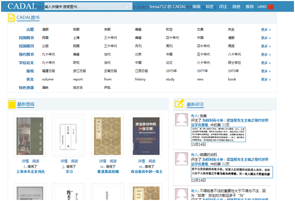
Task: Click 阅读 under the 上海公安志 cover
Action: 35,161
